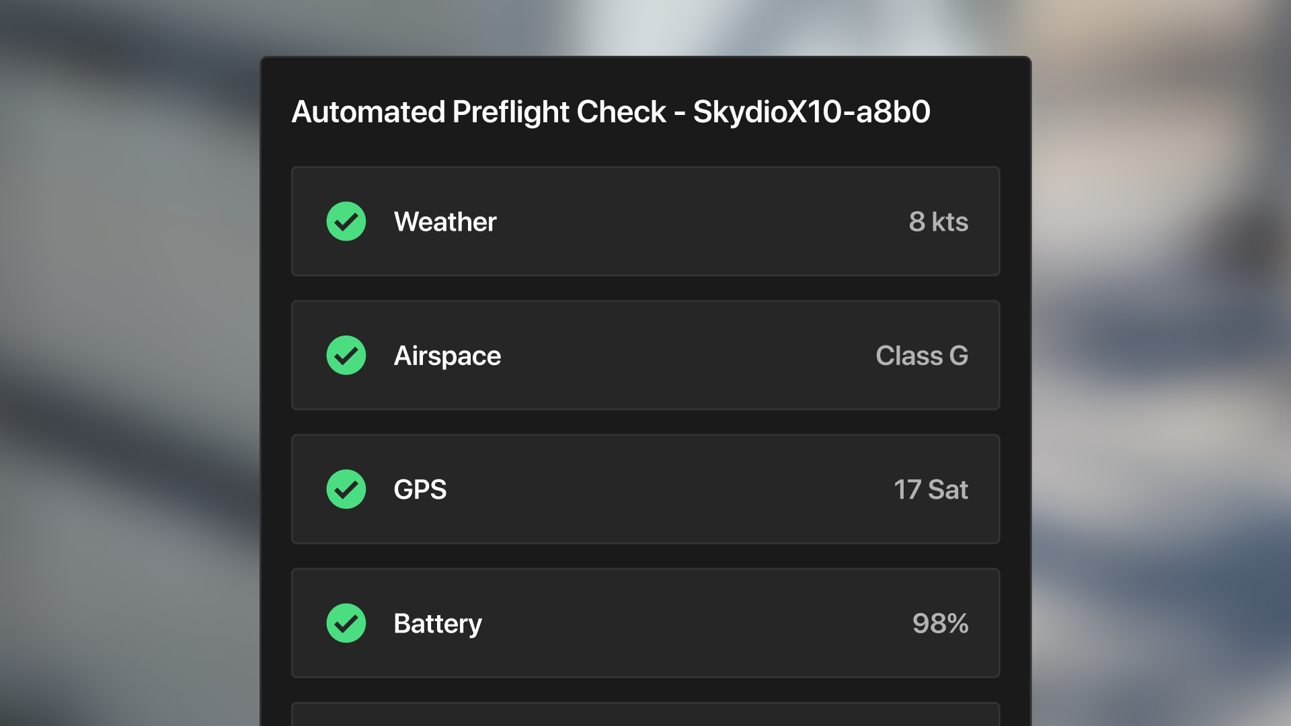This screenshot has width=1291, height=726.
Task: Click the 98% battery level indicator
Action: point(941,623)
